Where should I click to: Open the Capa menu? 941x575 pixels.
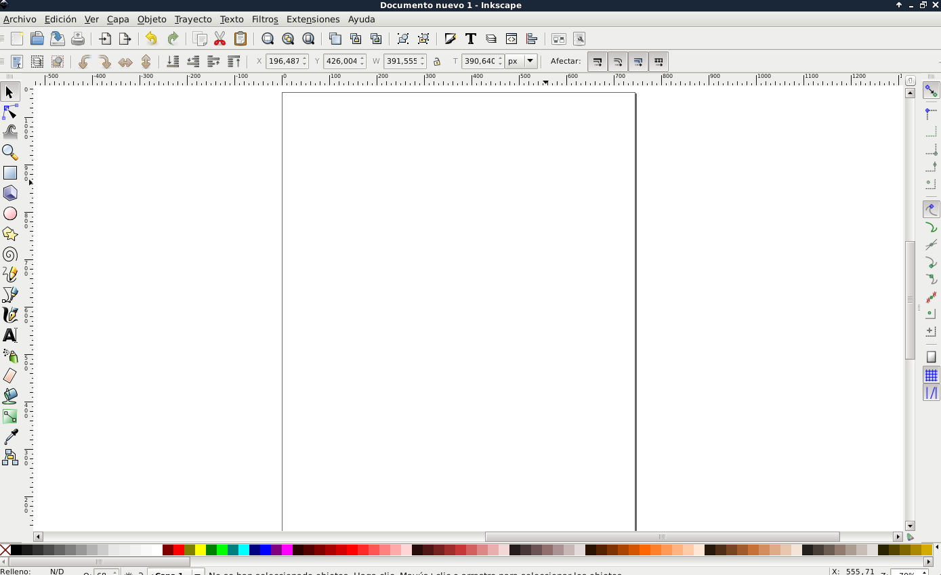[118, 19]
